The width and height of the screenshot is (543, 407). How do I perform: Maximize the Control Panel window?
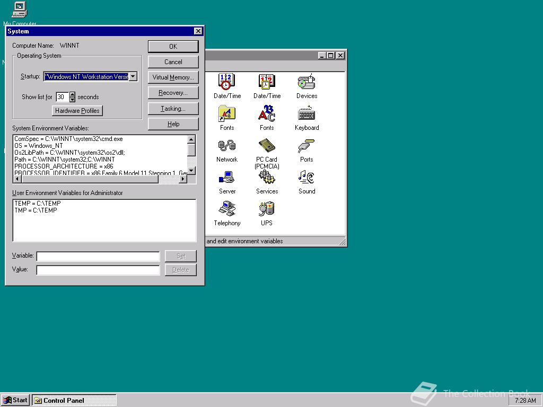point(331,55)
